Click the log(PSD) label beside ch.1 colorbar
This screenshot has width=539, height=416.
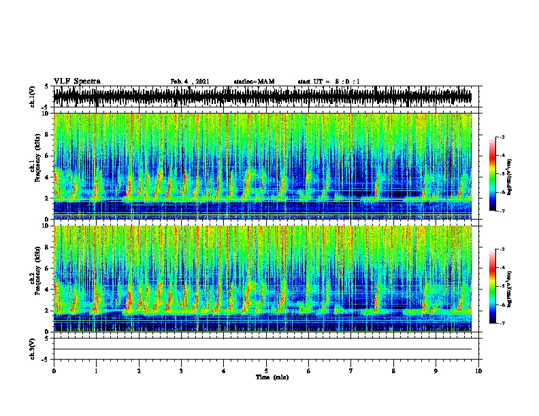click(x=509, y=177)
